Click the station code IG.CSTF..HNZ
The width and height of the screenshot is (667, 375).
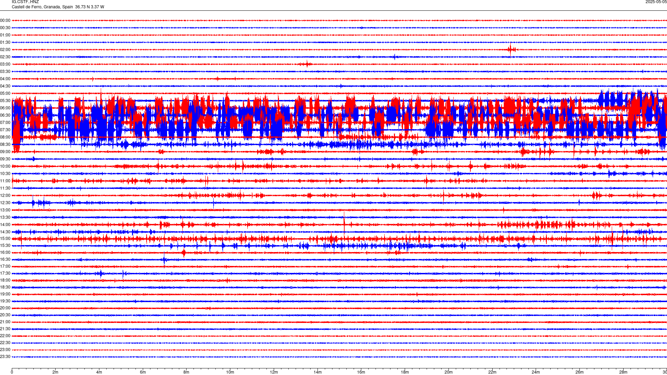click(25, 2)
